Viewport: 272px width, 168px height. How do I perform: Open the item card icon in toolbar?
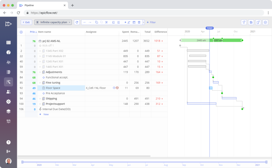click(134, 22)
